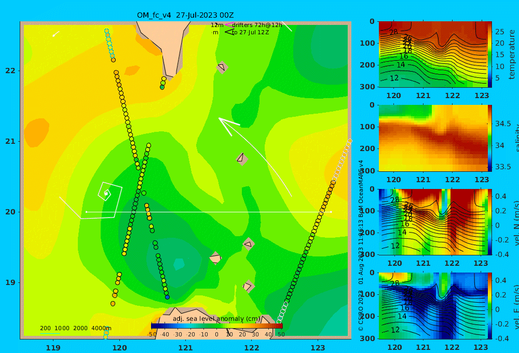Image resolution: width=519 pixels, height=353 pixels.
Task: Click the sea level anomaly colorbar
Action: point(217,326)
